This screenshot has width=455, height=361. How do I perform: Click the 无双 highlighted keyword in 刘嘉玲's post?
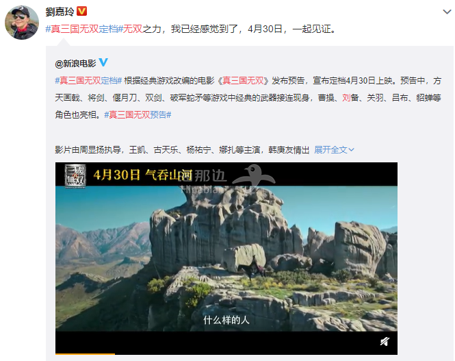(133, 29)
